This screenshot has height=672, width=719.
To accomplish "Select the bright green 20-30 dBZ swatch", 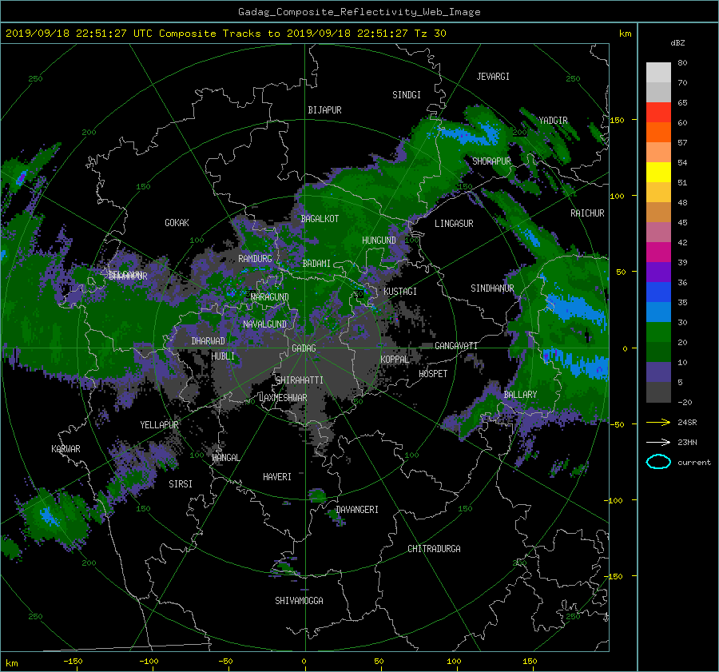I will coord(658,332).
